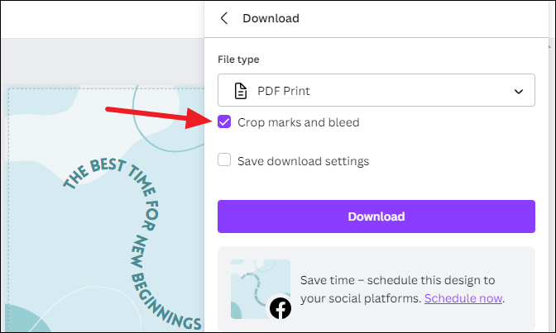
Task: Uncheck Crop marks and bleed
Action: click(224, 121)
